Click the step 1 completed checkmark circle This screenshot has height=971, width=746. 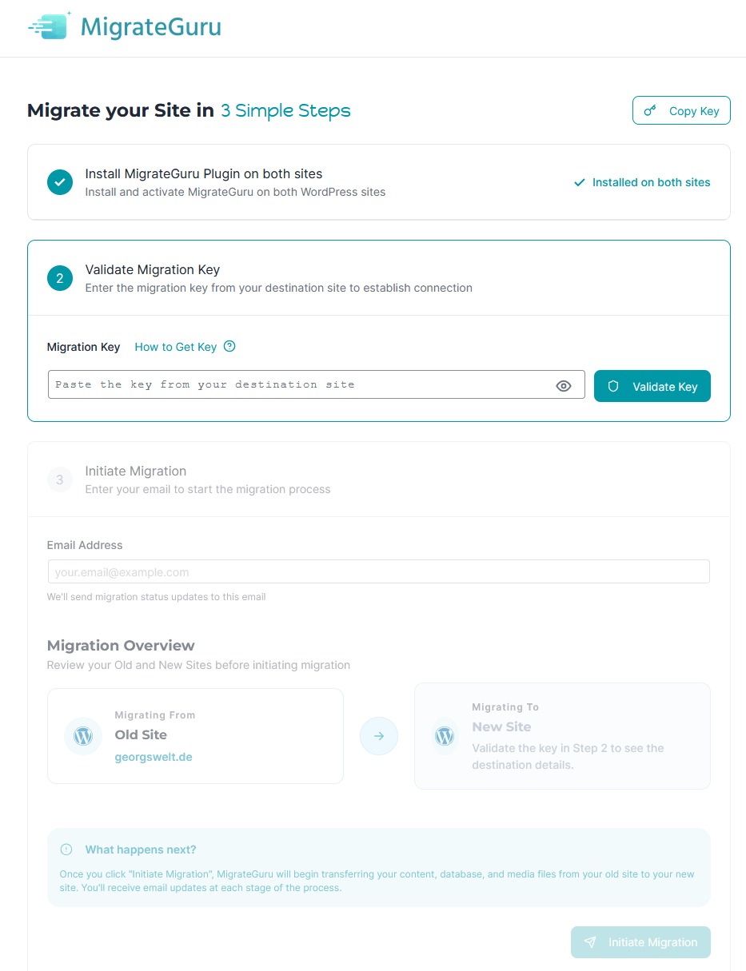pos(60,182)
